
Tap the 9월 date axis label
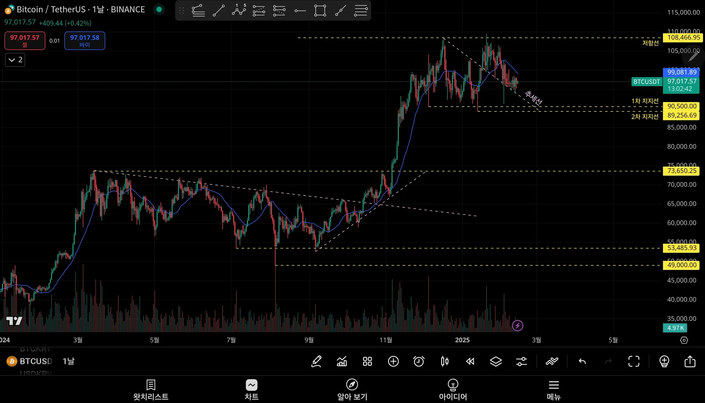(x=309, y=340)
